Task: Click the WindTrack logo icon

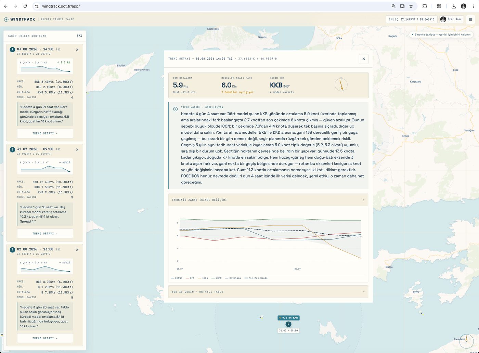Action: [x=6, y=19]
